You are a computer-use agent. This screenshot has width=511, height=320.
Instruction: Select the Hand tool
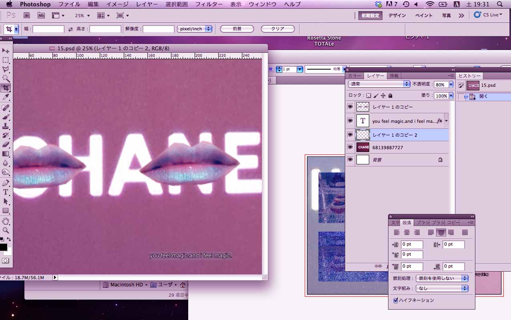6,221
